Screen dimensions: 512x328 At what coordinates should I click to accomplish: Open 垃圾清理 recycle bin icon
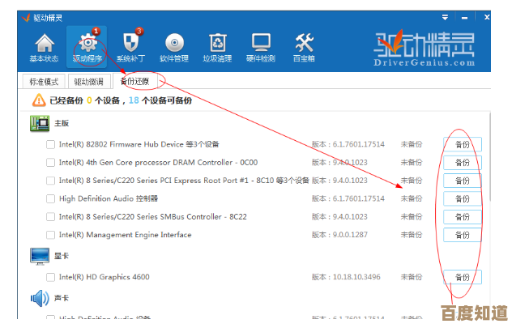pos(218,45)
